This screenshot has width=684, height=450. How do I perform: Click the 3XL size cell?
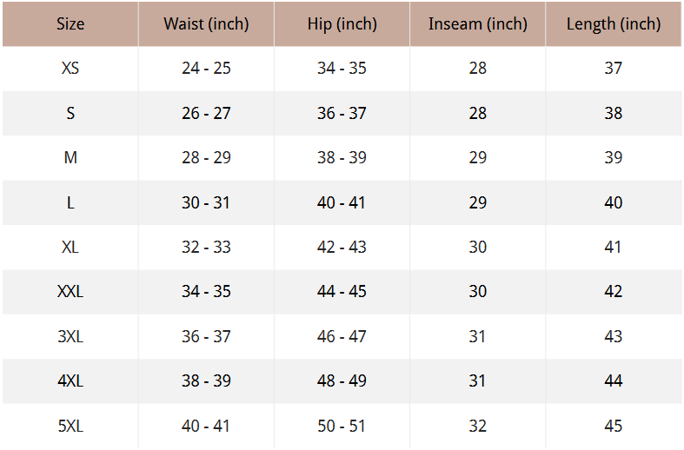click(70, 336)
